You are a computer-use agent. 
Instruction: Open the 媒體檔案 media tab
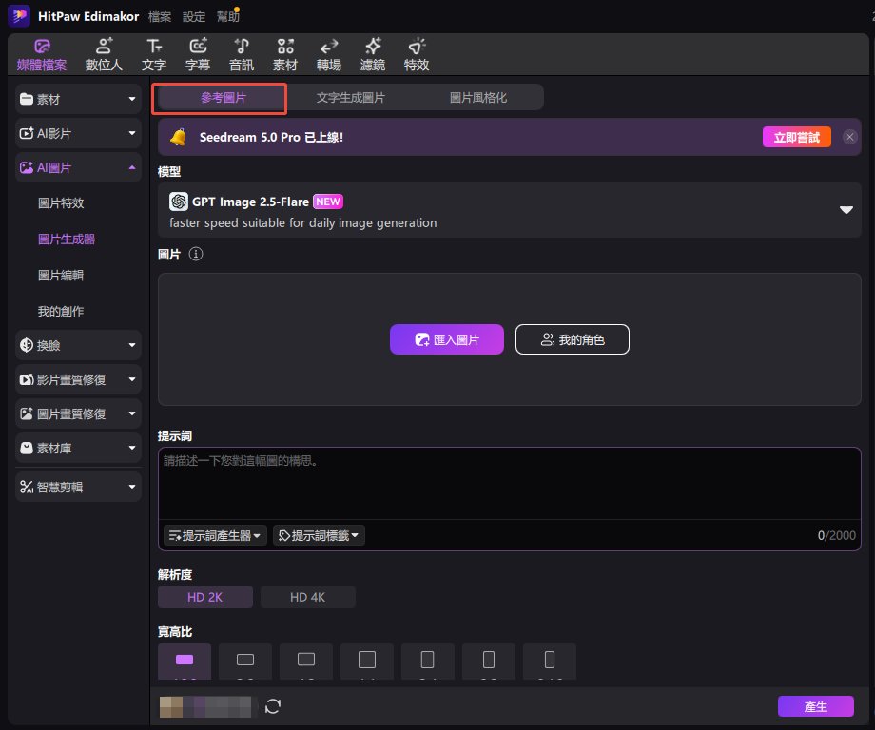coord(42,55)
